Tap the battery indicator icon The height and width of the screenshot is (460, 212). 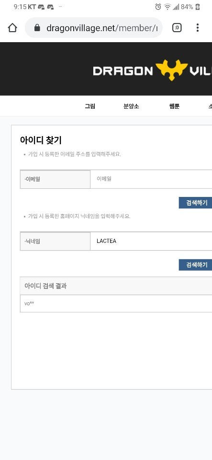click(198, 7)
